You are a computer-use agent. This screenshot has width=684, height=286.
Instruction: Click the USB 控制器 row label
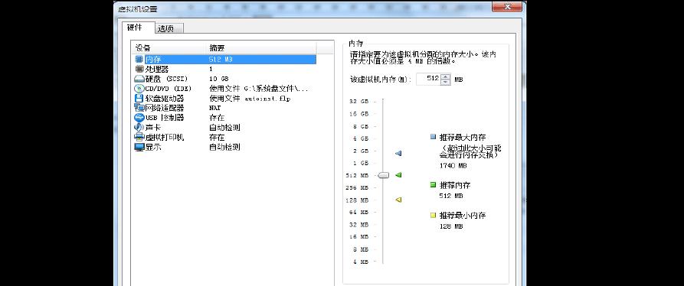[x=165, y=118]
